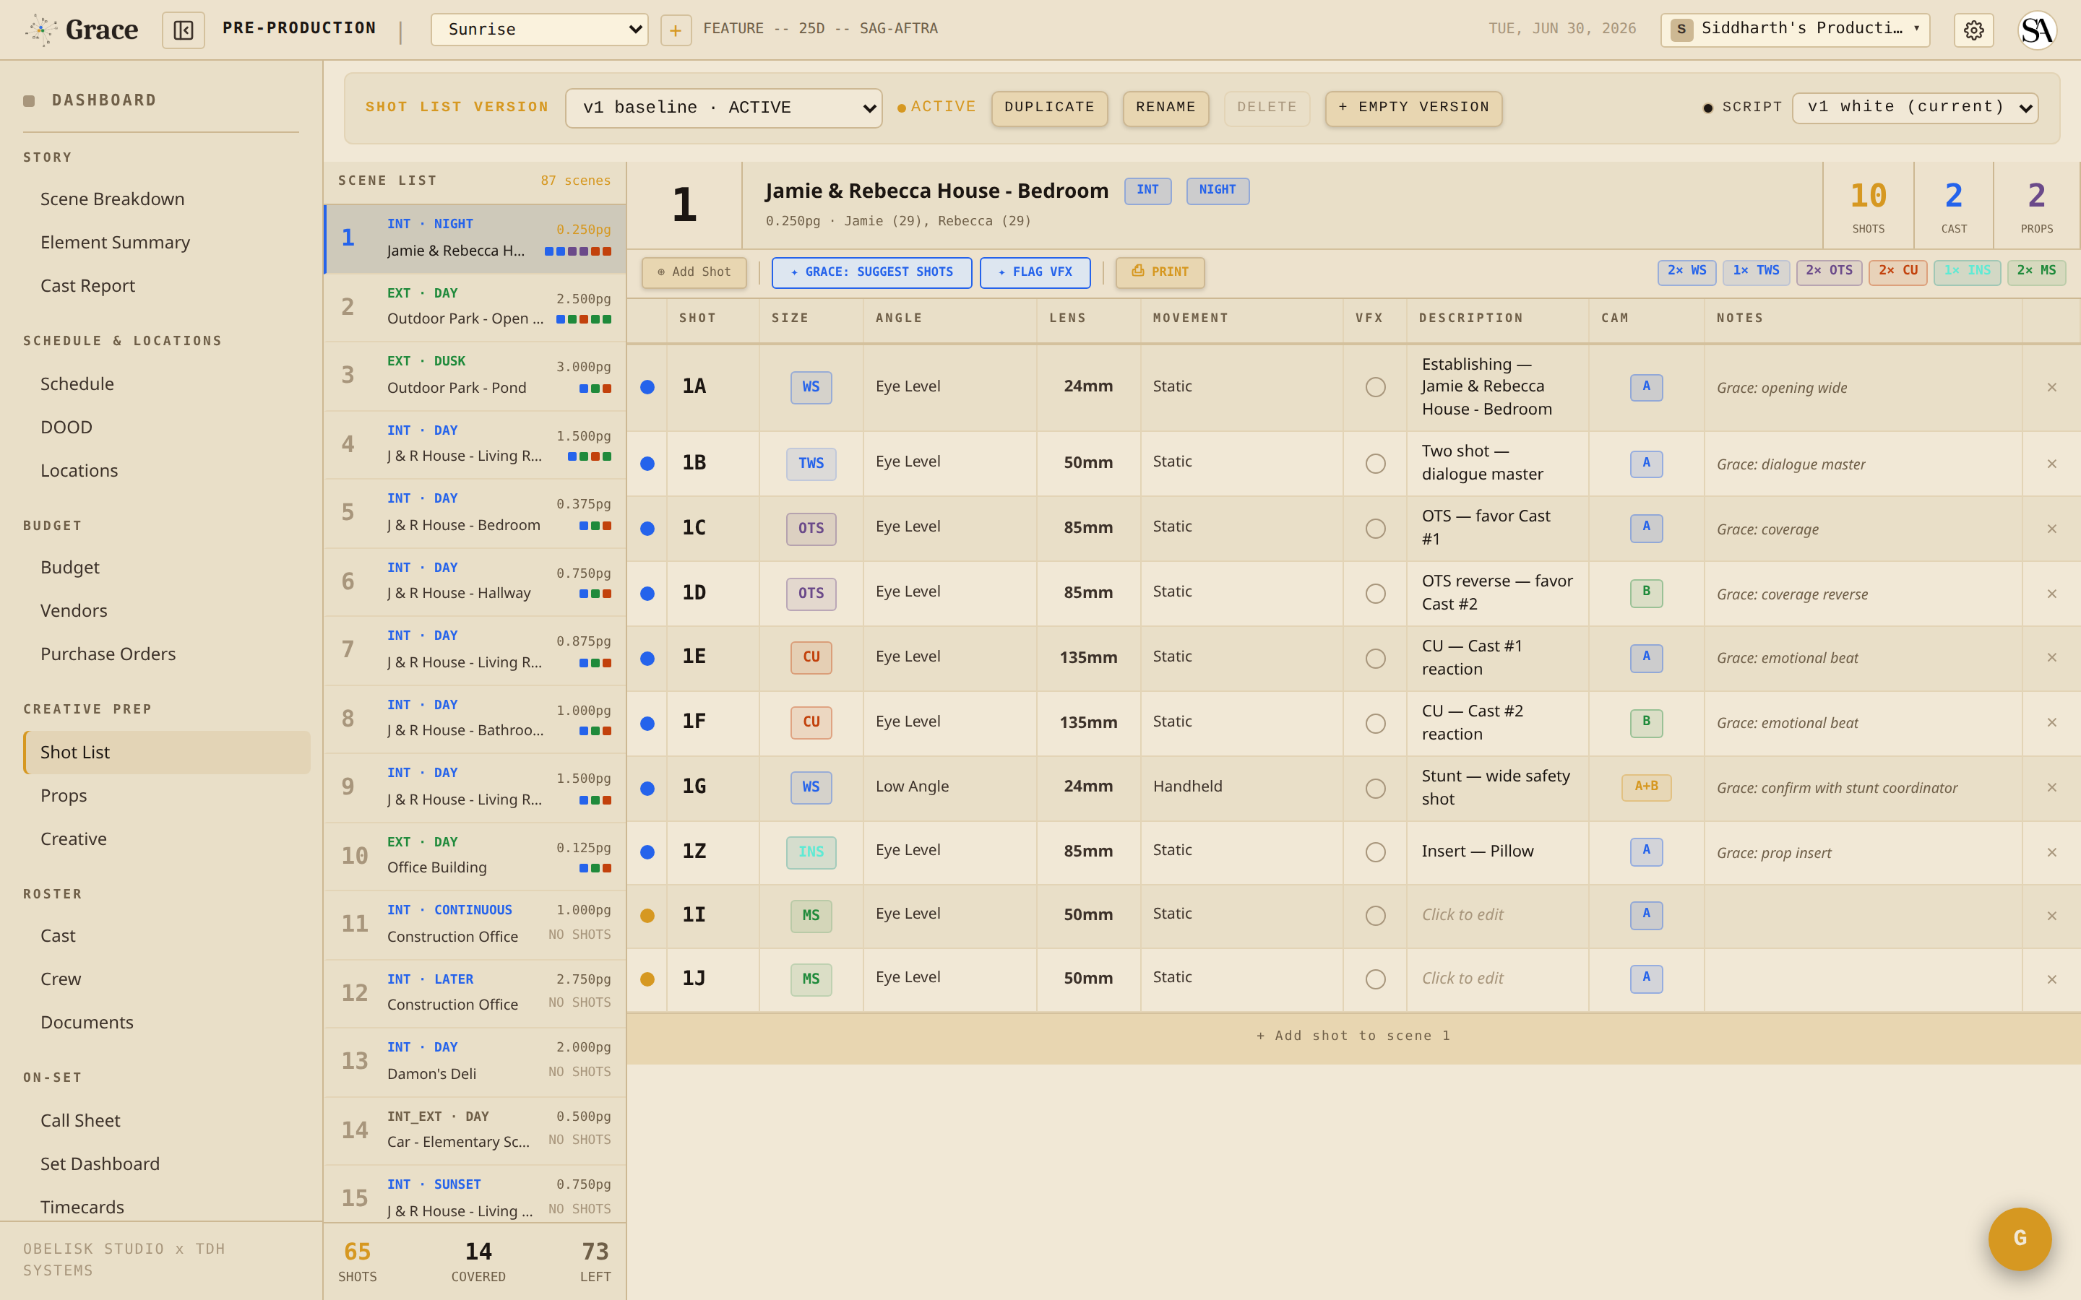The width and height of the screenshot is (2081, 1300).
Task: Open Siddharth's Production account dropdown
Action: [1795, 29]
